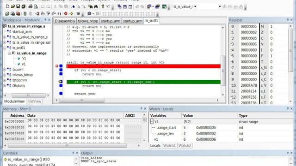This screenshot has width=296, height=166.
Task: Toggle pin on Watch panel
Action: tap(288, 109)
